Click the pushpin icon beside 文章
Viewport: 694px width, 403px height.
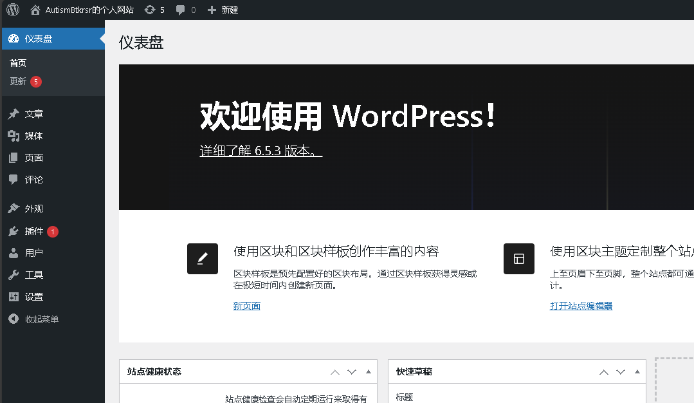(14, 114)
